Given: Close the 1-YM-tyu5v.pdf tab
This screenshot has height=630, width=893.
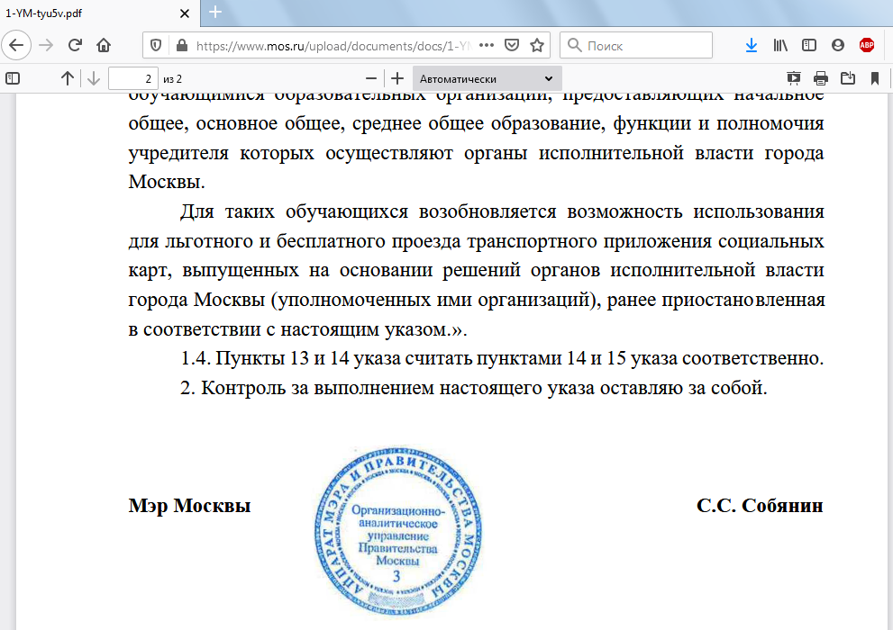Looking at the screenshot, I should (185, 13).
